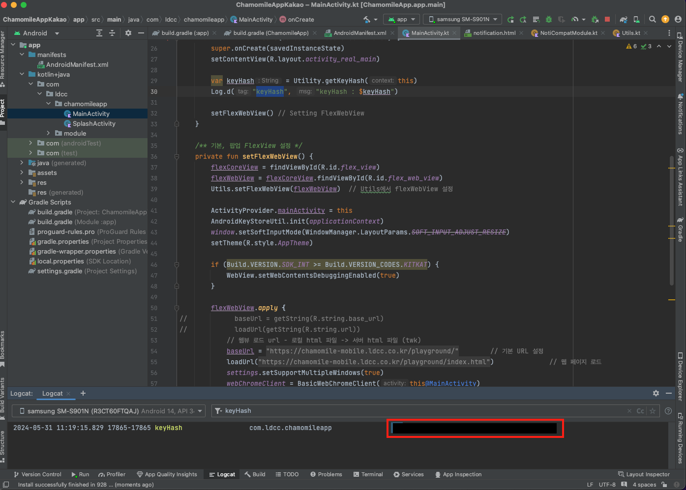
Task: Toggle match case in Logcat filter
Action: [x=640, y=411]
